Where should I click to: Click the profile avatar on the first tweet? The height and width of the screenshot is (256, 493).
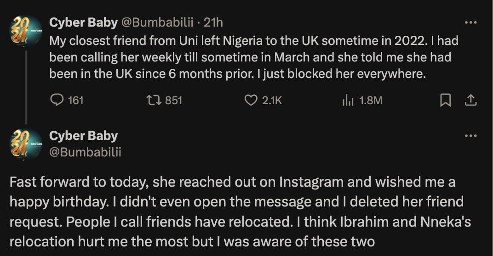point(26,31)
